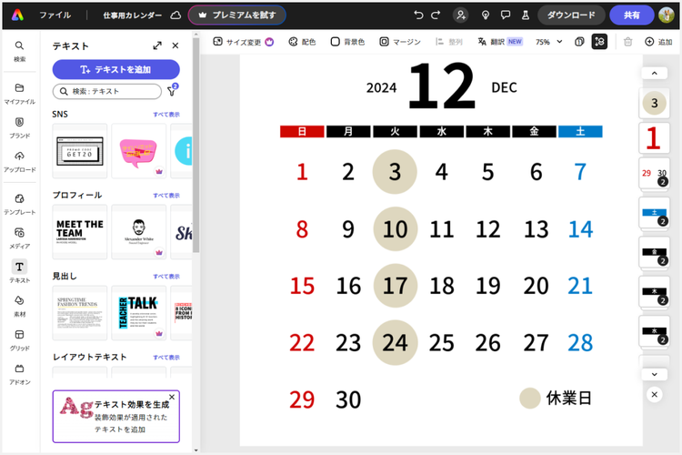The image size is (682, 455).
Task: Click サイズ変更 in the toolbar
Action: (243, 42)
